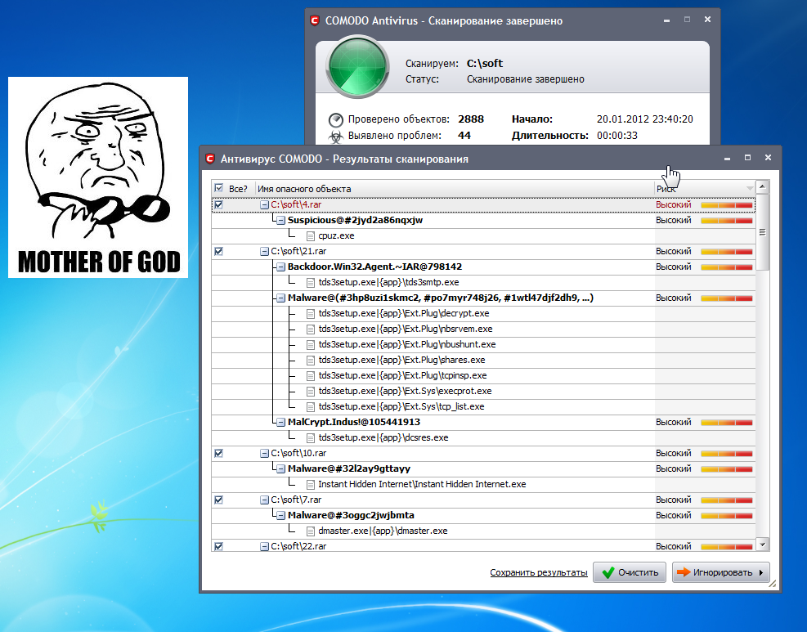Image resolution: width=807 pixels, height=632 pixels.
Task: Click the decrypt.exe file icon
Action: [x=311, y=314]
